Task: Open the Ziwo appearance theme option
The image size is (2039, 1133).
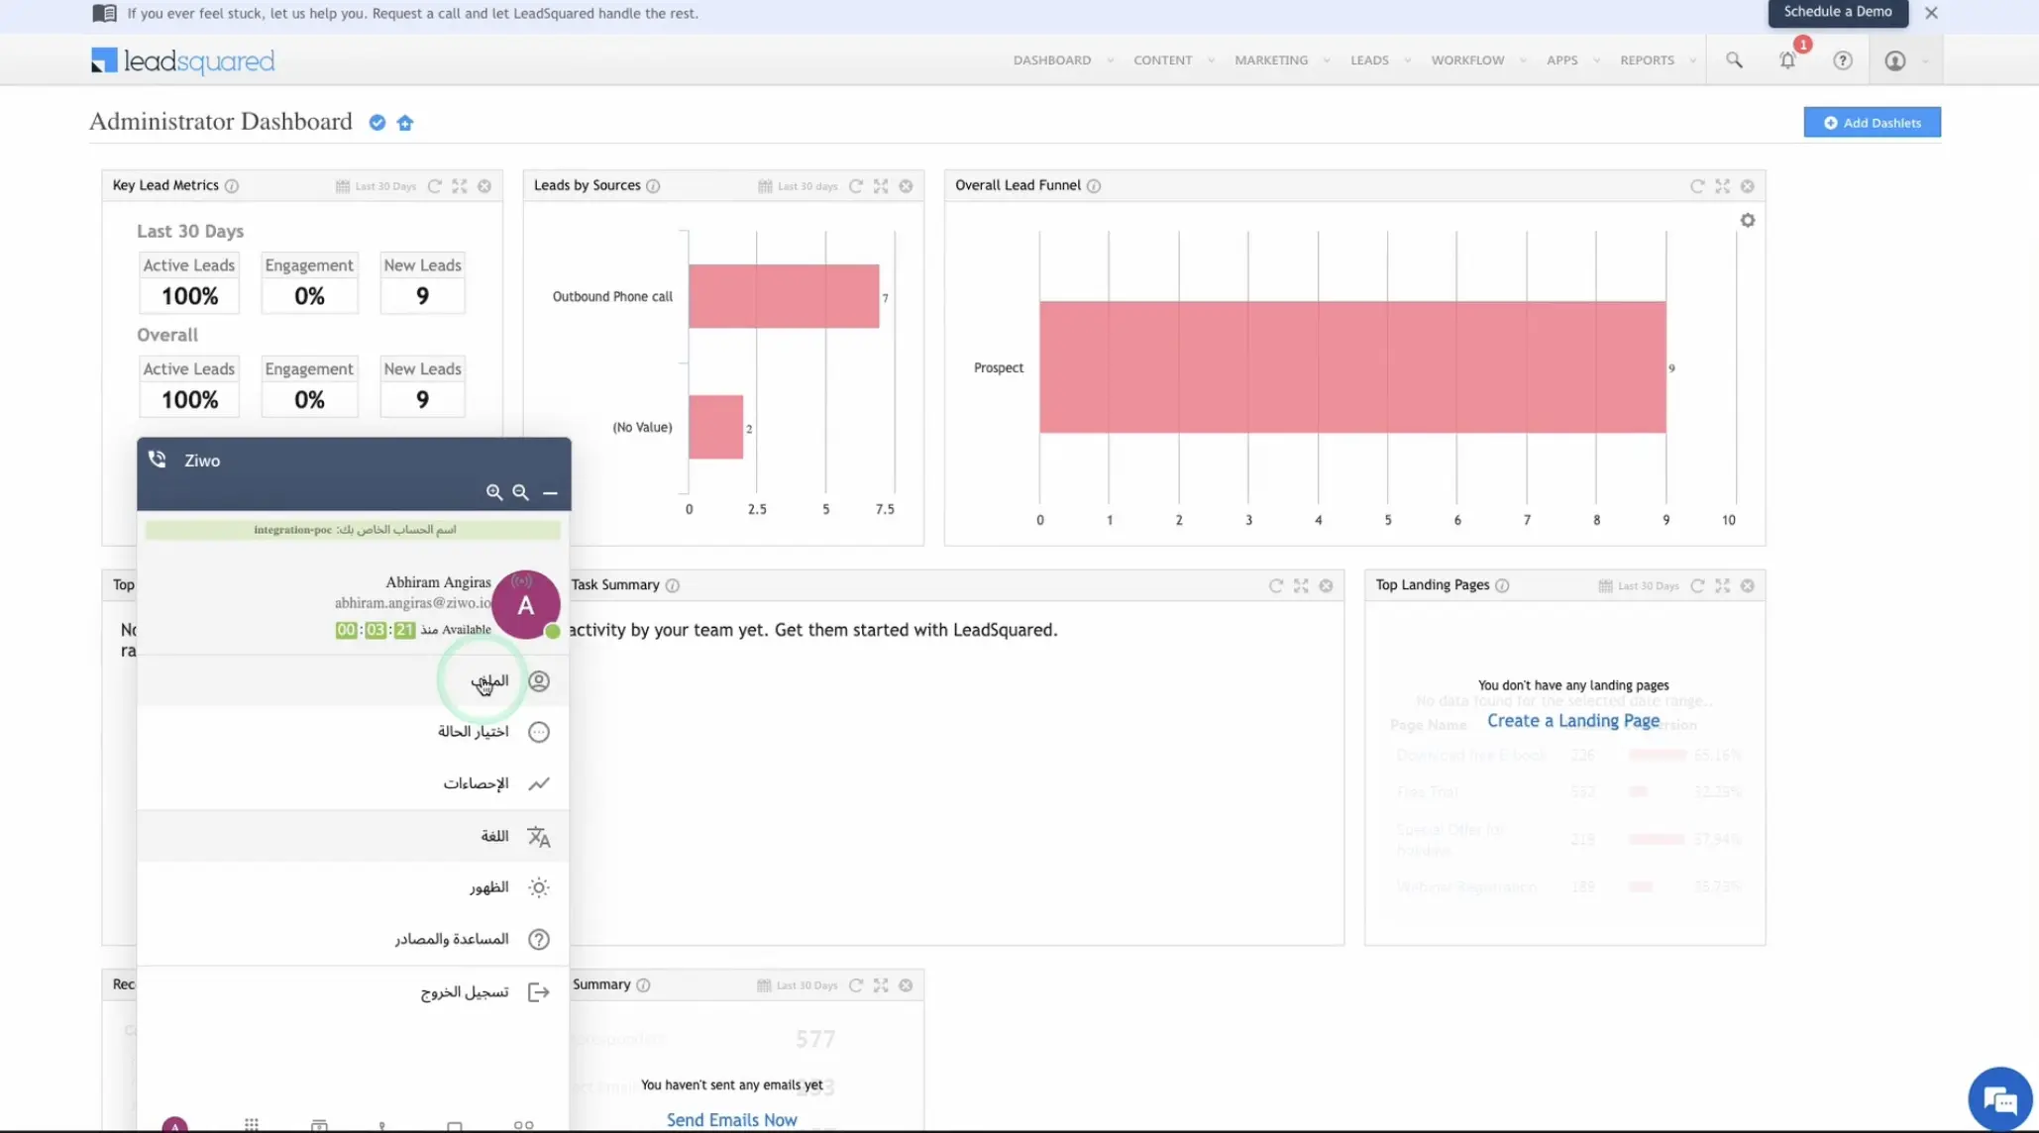Action: coord(488,887)
